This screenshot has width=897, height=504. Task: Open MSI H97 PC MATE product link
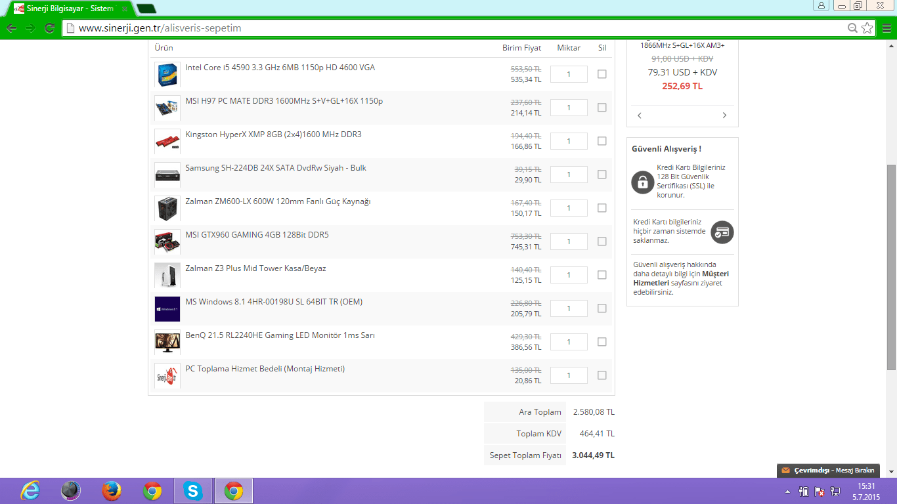284,101
